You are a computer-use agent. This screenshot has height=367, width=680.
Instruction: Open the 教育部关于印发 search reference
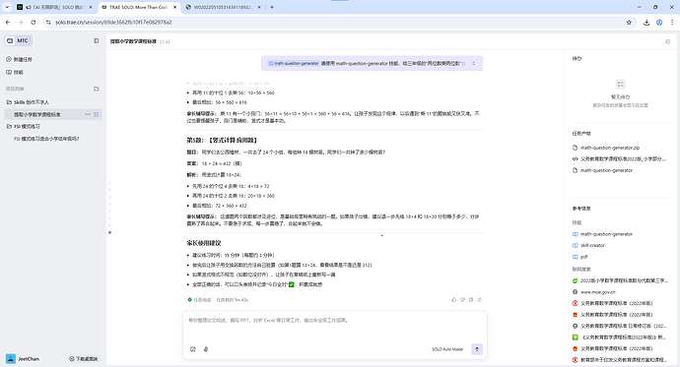point(620,360)
